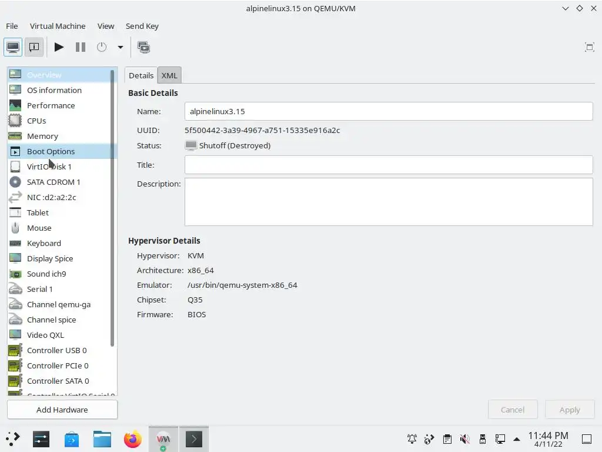
Task: Pause the virtual machine
Action: click(80, 47)
